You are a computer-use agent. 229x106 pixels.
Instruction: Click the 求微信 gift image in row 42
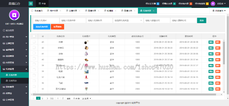86,48
